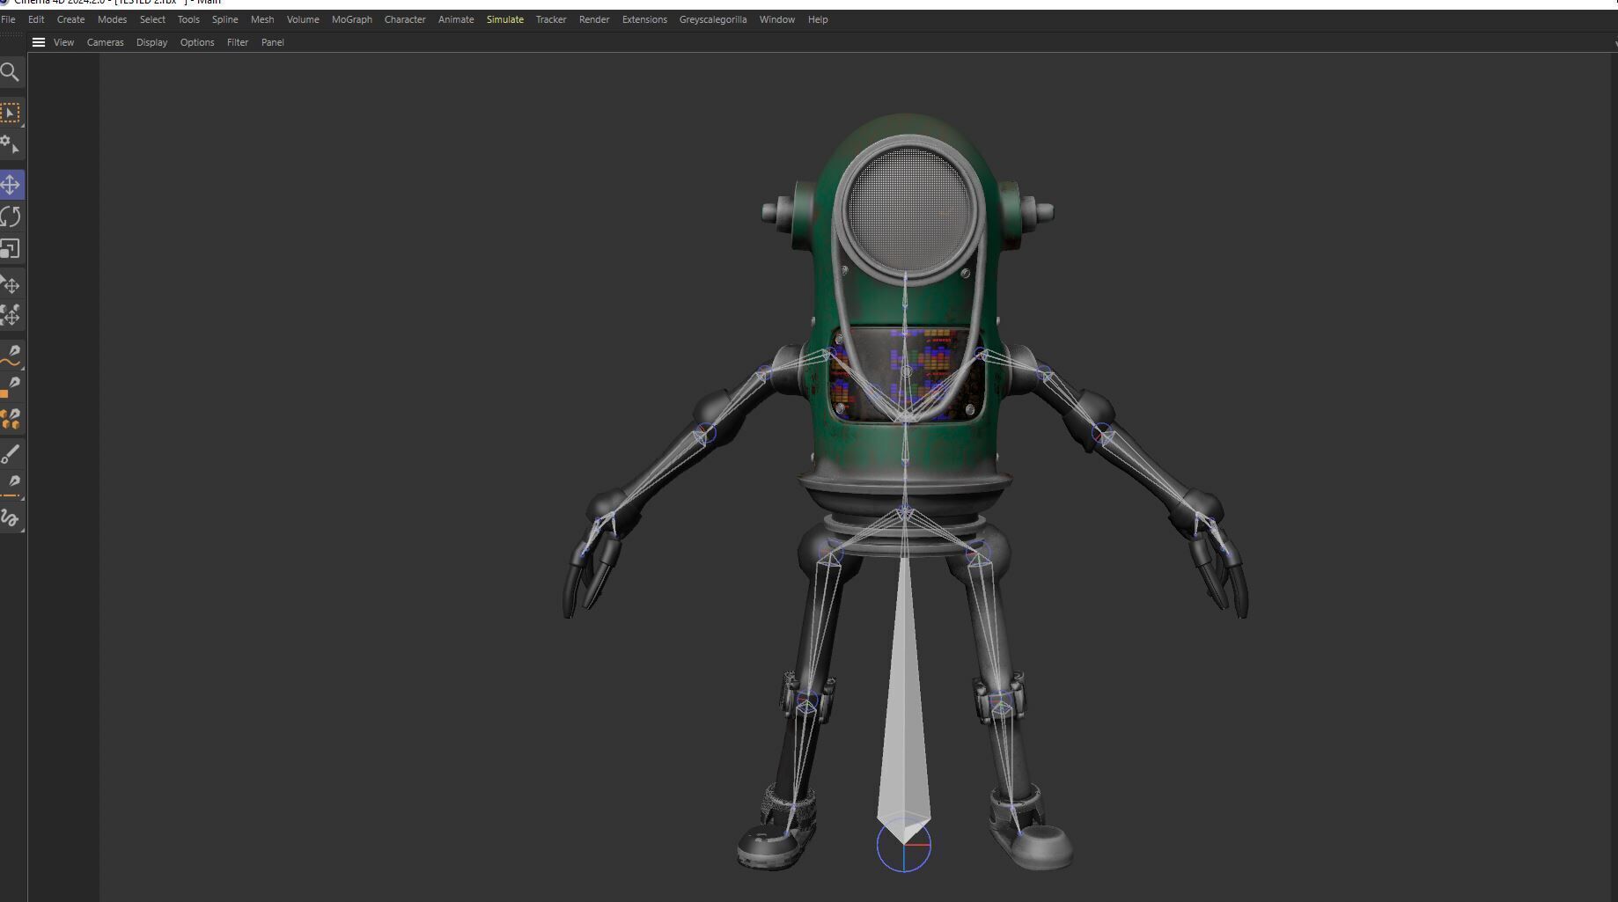Open the highlighted Simulate menu
This screenshot has width=1618, height=902.
(x=505, y=19)
